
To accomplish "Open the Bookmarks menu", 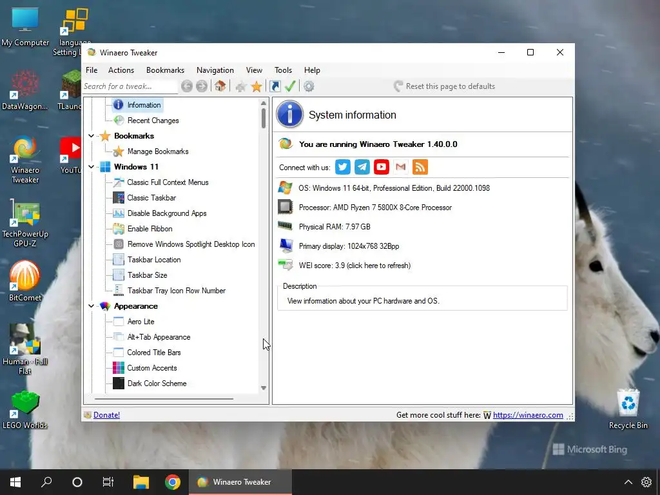I will click(x=165, y=70).
